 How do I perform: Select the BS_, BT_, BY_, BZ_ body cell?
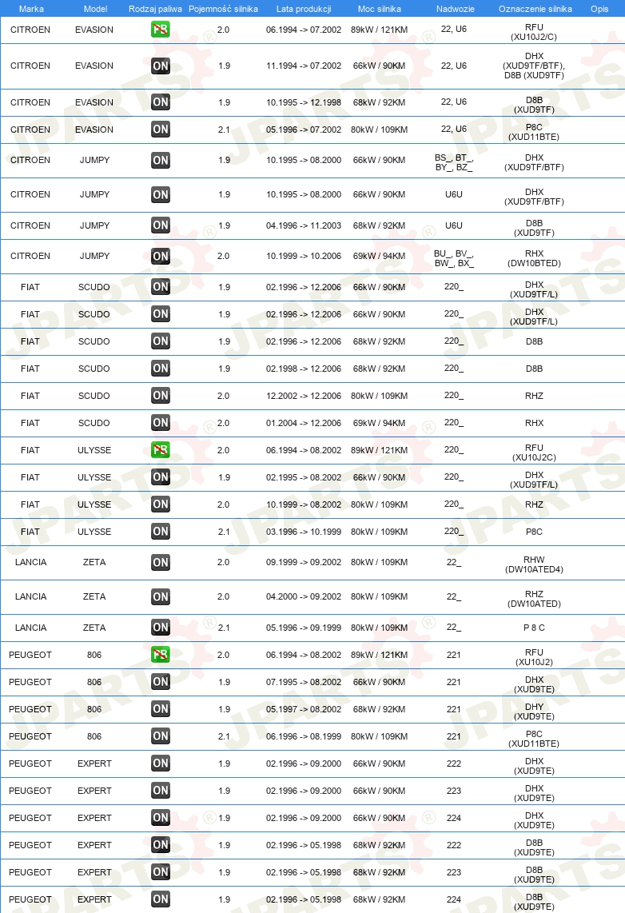tap(454, 162)
